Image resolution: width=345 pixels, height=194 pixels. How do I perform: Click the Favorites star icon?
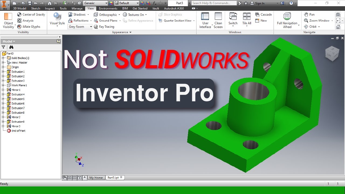246,3
